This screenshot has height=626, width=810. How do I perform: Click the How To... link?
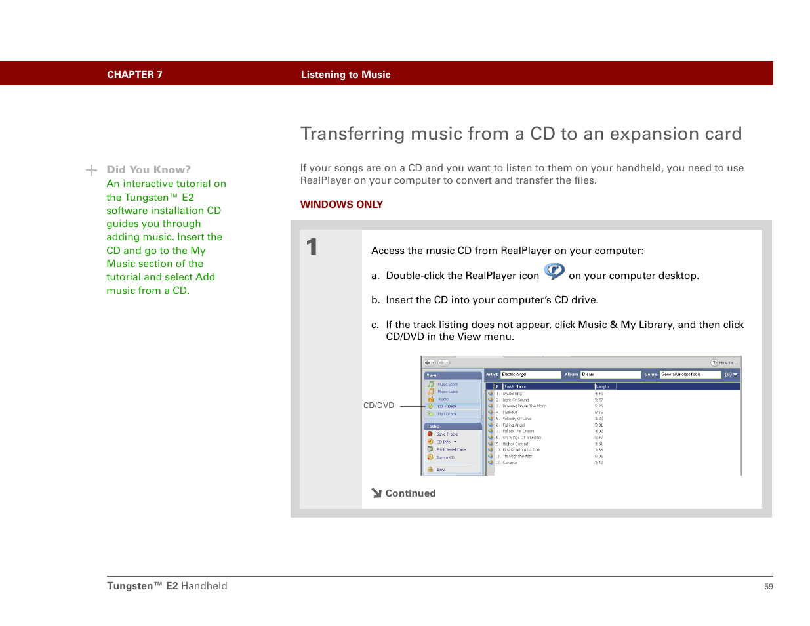pyautogui.click(x=728, y=363)
